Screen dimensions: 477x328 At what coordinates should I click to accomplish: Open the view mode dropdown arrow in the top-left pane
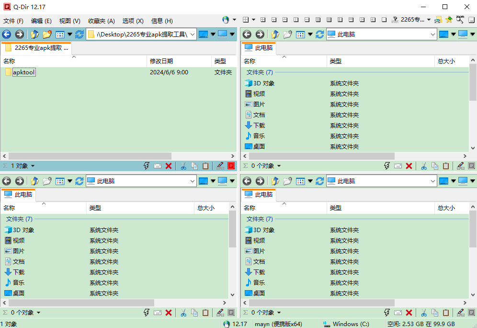pos(70,34)
